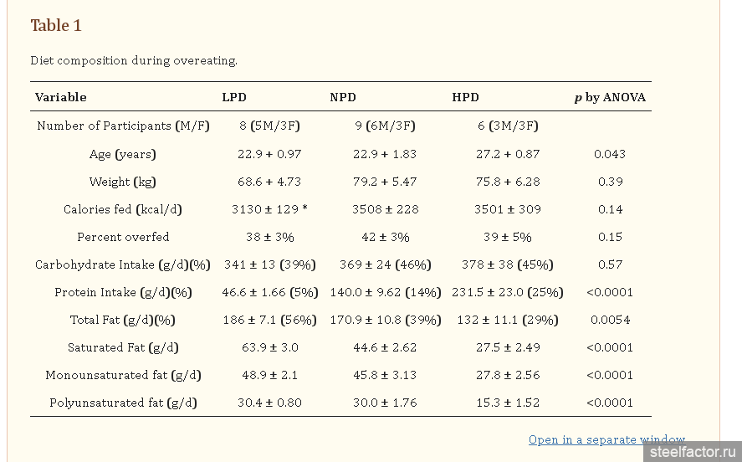Click the 'Saturated Fat (g/d)' row label
This screenshot has width=742, height=462.
pos(123,347)
